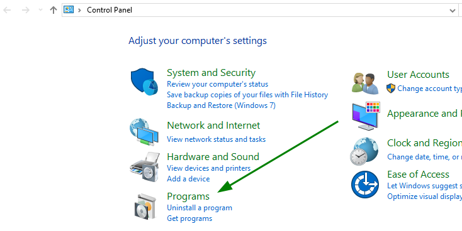Click the Add a device link
The height and width of the screenshot is (231, 462).
pos(188,179)
